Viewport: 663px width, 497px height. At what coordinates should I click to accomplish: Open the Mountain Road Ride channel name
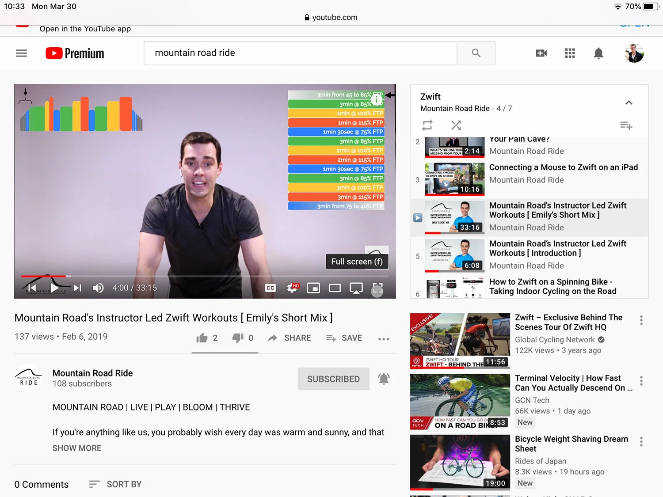[93, 373]
